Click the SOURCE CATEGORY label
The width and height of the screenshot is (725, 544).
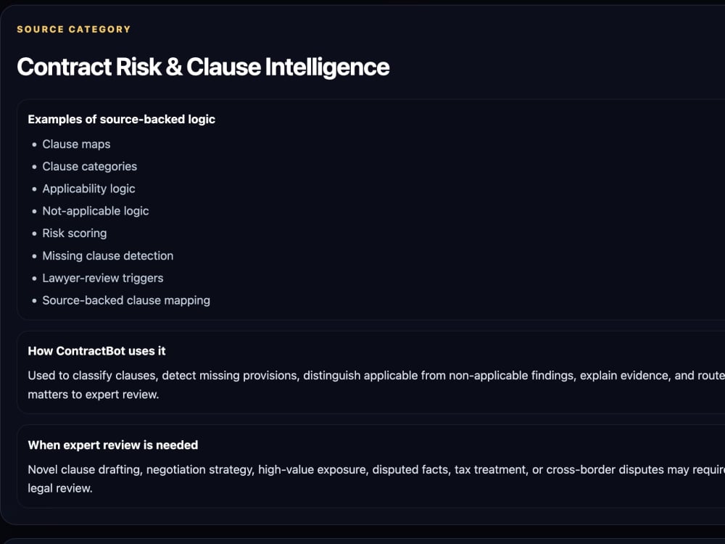73,29
